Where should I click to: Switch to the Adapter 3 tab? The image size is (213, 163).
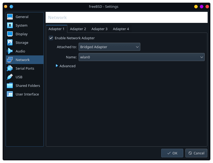tap(100, 29)
